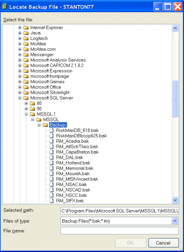This screenshot has width=184, height=252.
Task: Click the OK button
Action: [x=131, y=243]
